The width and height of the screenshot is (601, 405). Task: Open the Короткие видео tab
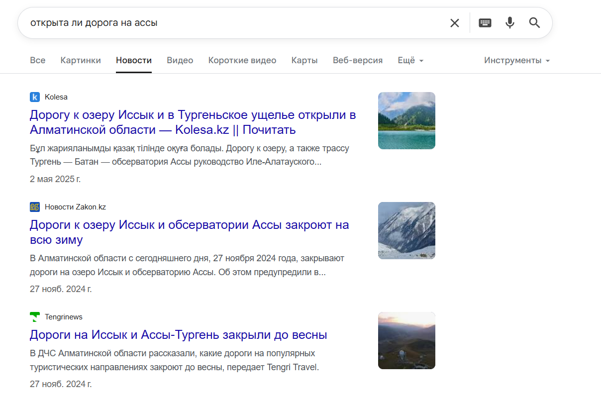point(242,60)
